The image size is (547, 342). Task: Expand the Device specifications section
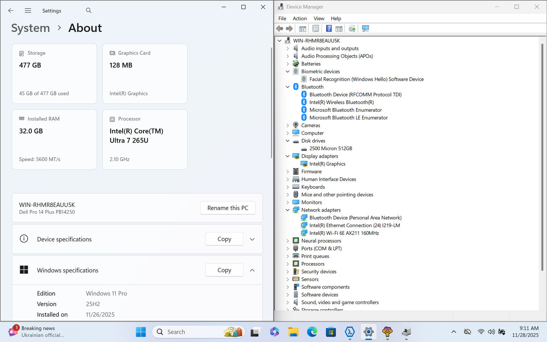pos(252,239)
